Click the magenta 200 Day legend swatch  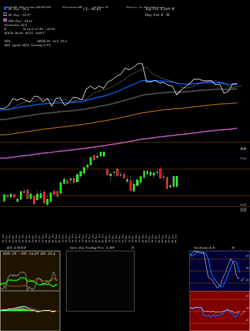(5, 20)
